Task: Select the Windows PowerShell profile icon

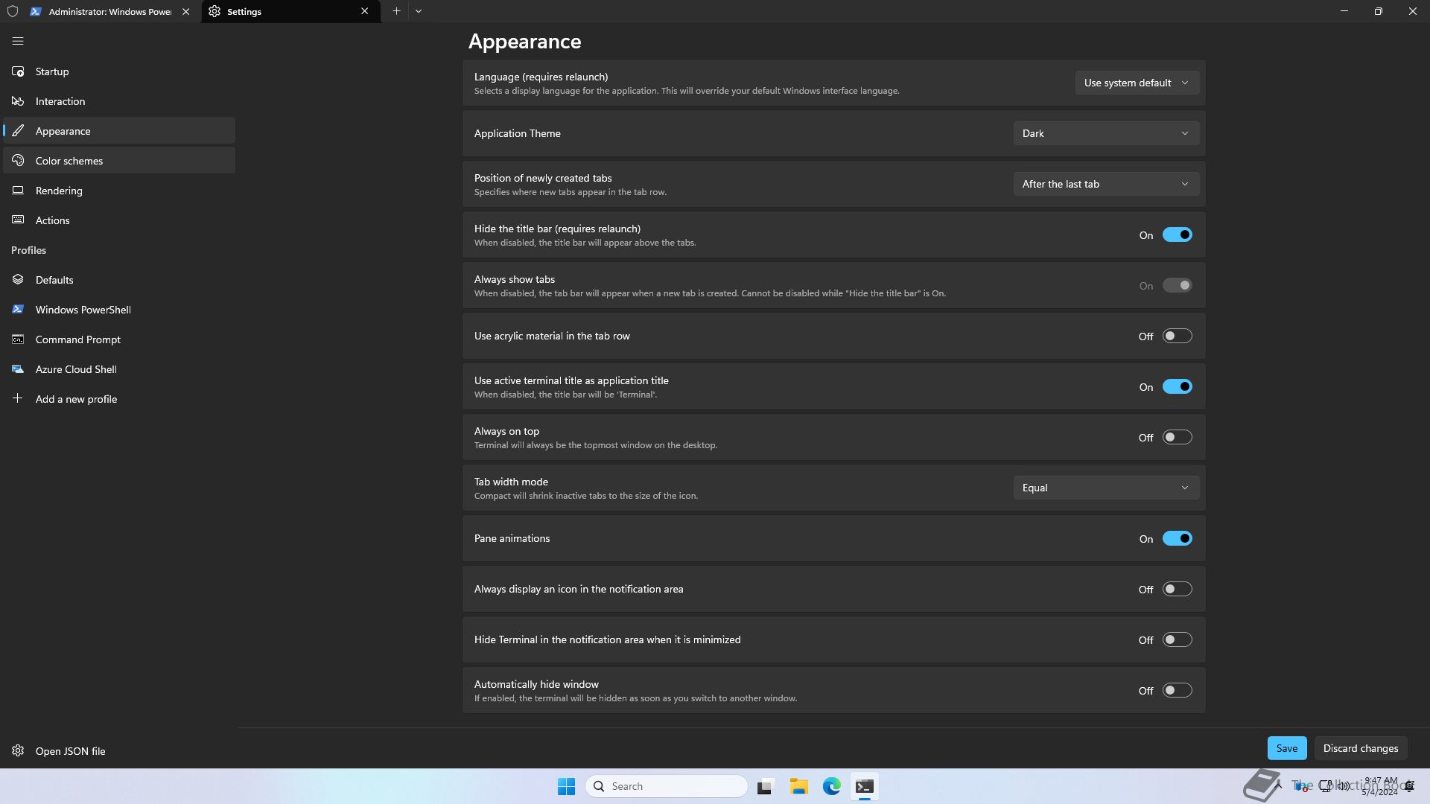Action: click(18, 310)
